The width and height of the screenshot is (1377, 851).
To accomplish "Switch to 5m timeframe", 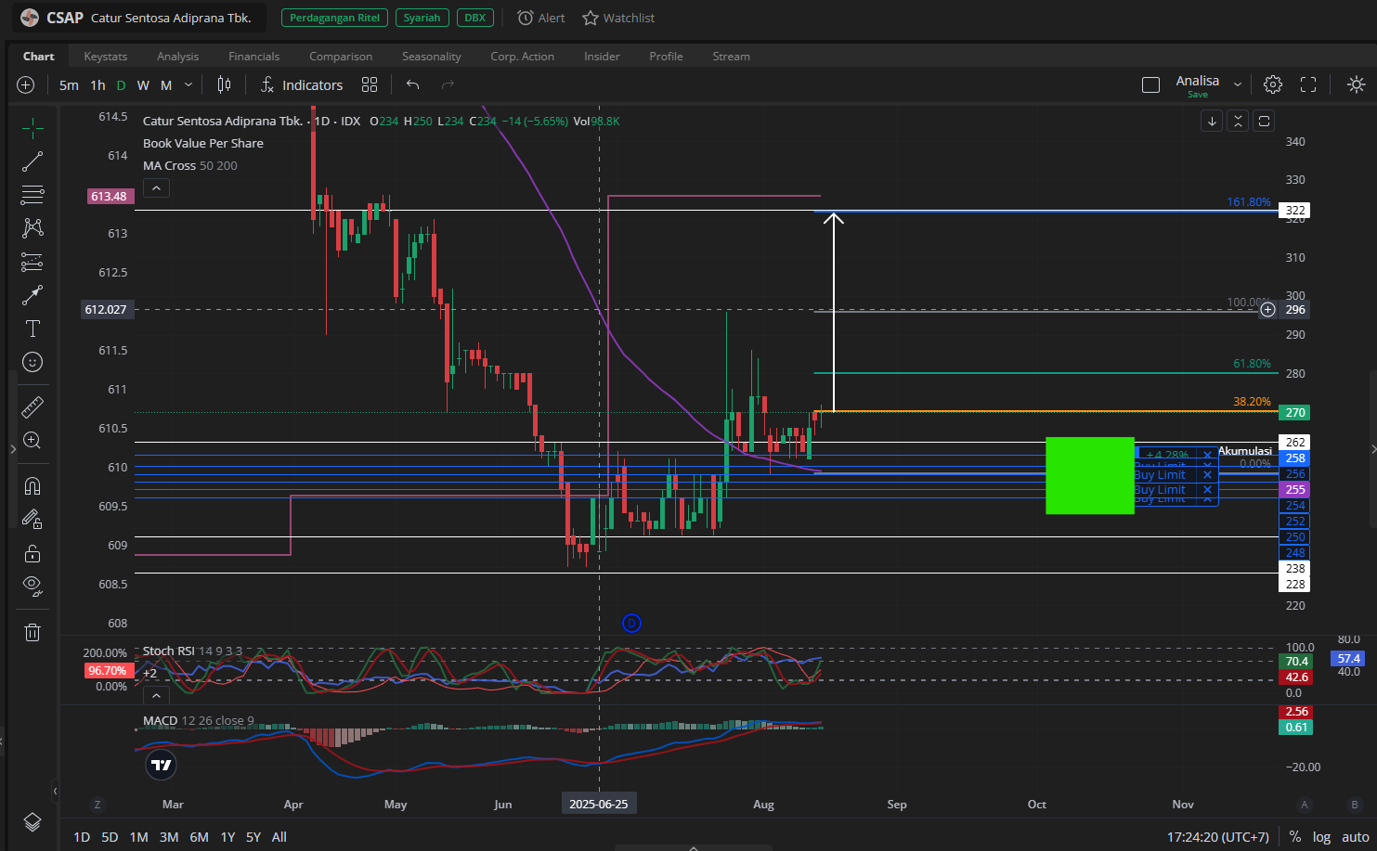I will 69,84.
